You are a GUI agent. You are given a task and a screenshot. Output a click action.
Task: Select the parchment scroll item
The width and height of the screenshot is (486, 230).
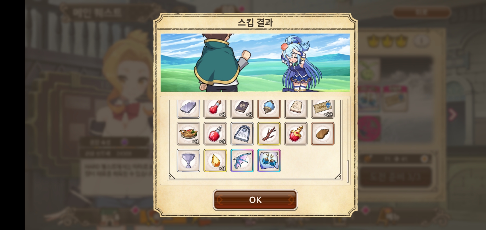[x=296, y=109]
